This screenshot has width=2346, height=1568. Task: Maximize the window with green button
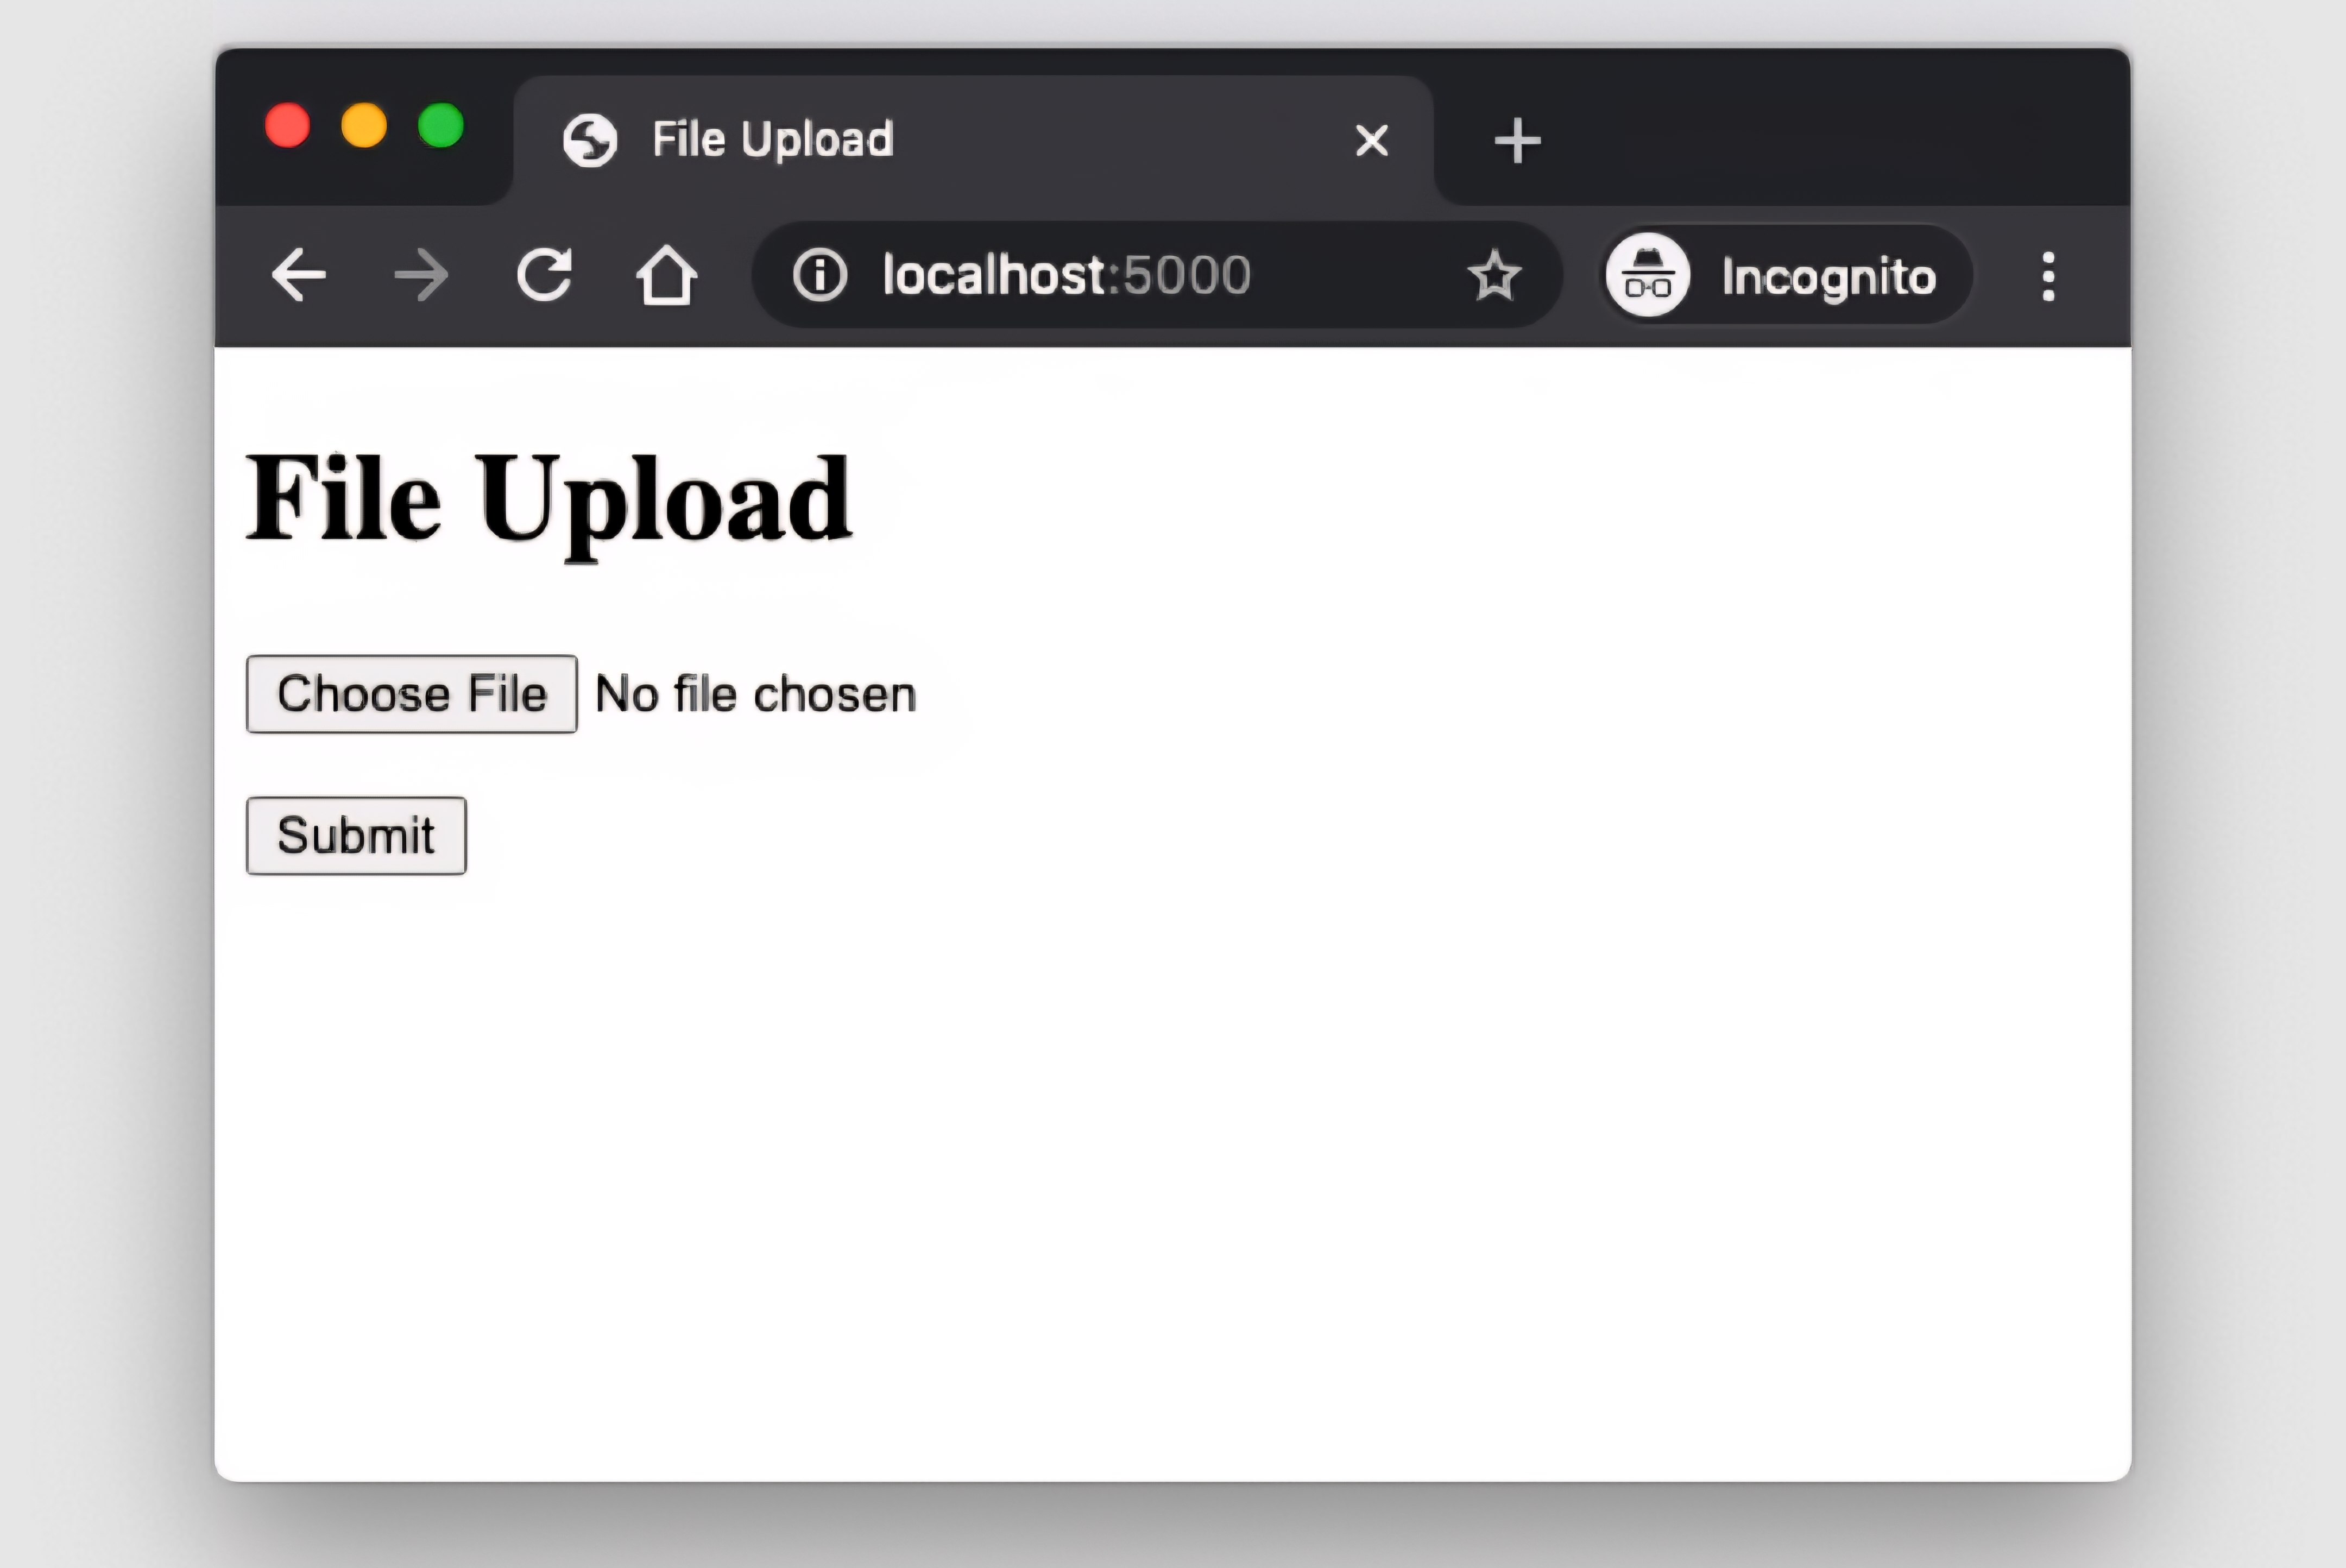click(x=441, y=126)
